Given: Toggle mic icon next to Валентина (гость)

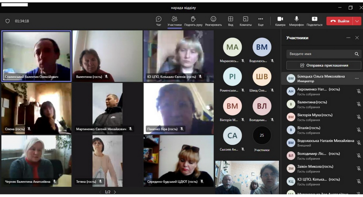Looking at the screenshot, I should (358, 104).
